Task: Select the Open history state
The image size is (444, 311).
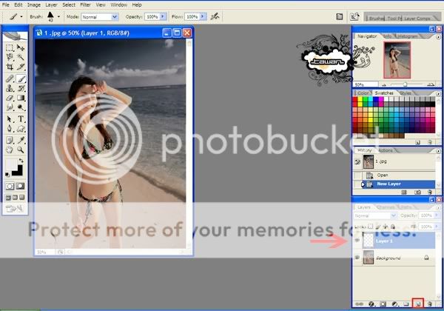Action: click(x=383, y=175)
